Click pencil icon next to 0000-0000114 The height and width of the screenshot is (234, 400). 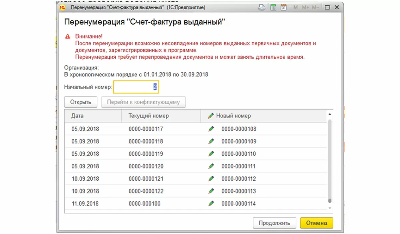click(211, 203)
